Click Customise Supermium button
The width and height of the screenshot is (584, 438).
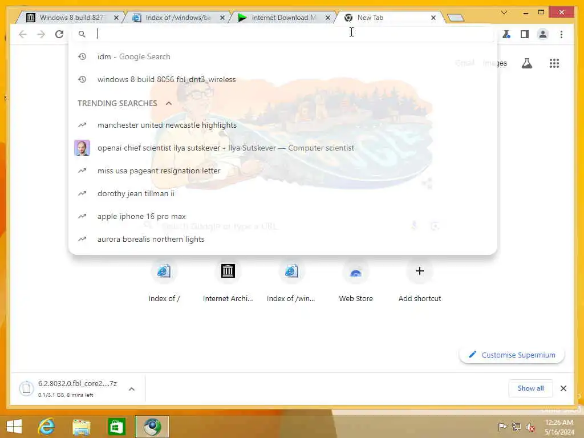pos(512,355)
